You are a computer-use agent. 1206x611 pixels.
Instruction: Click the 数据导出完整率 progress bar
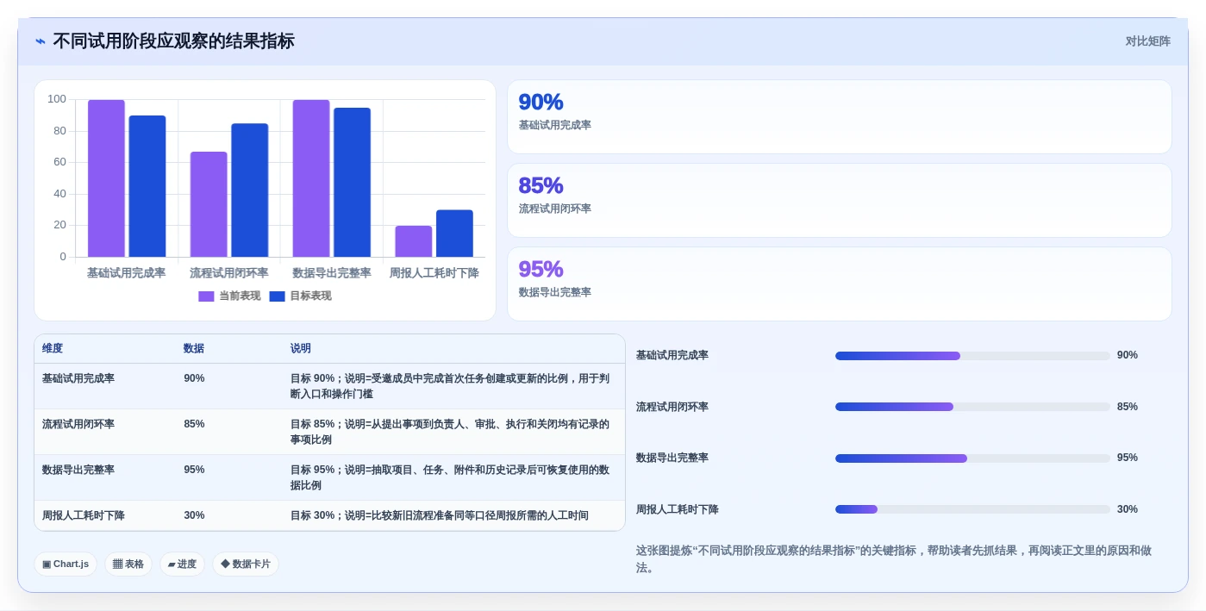[972, 458]
